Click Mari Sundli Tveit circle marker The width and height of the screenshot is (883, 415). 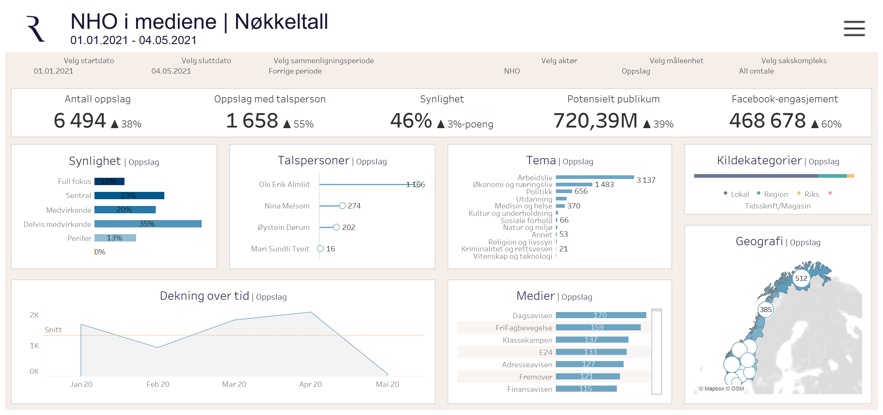coord(320,249)
